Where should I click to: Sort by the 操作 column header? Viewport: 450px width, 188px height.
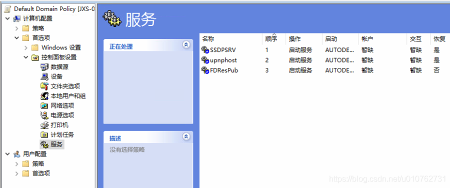coord(304,39)
